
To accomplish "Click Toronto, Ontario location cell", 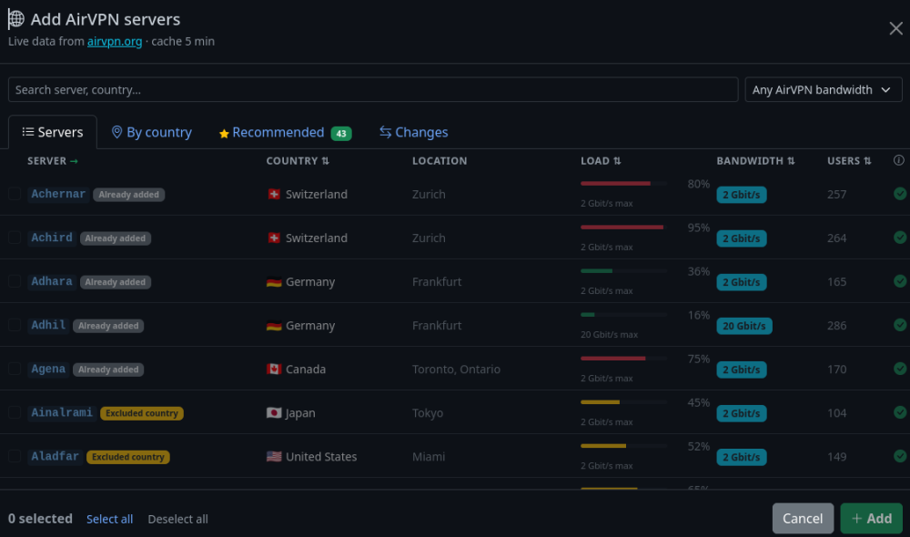I will pos(456,370).
